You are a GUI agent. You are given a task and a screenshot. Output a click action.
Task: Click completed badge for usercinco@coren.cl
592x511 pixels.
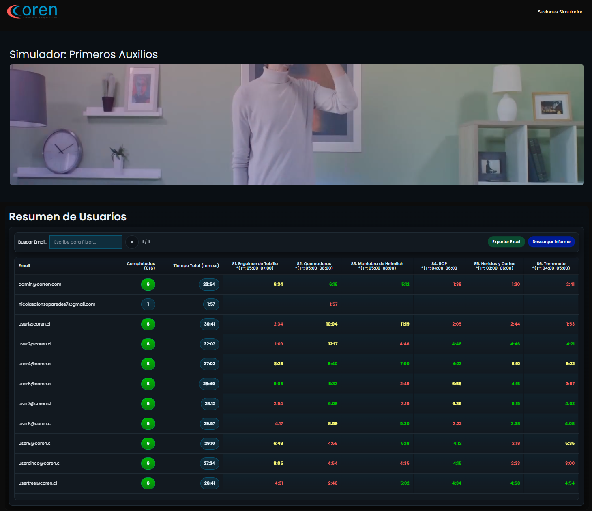(148, 464)
